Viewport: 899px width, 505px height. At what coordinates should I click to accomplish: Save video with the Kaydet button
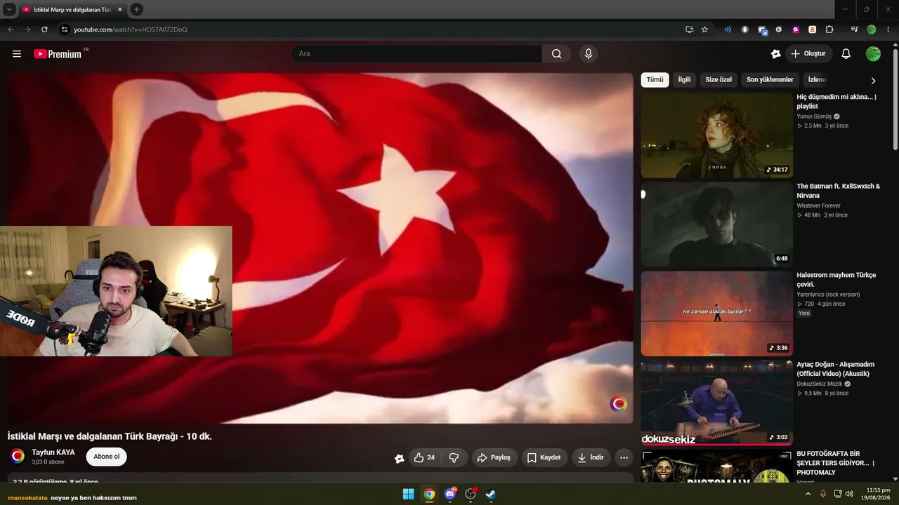pyautogui.click(x=544, y=457)
